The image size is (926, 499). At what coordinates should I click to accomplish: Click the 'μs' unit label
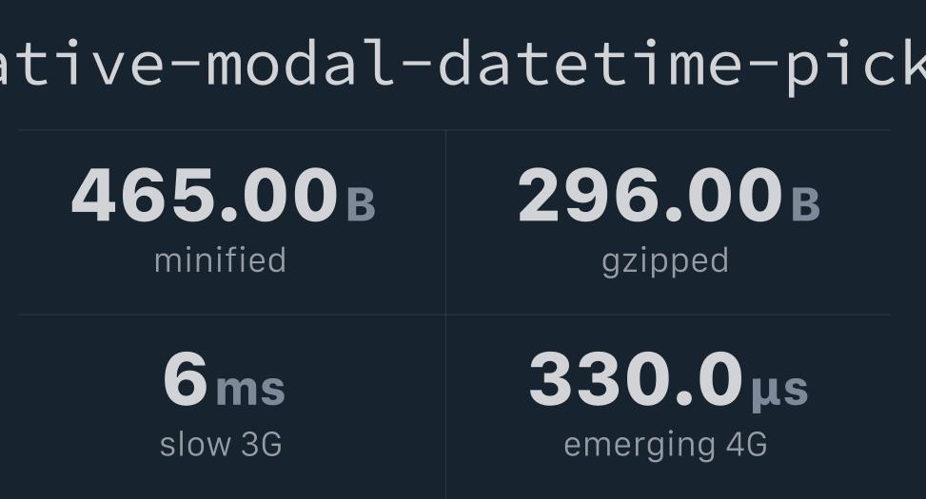[x=779, y=388]
